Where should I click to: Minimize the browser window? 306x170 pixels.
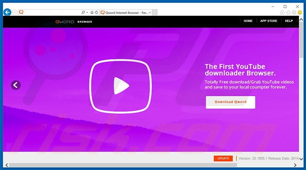pyautogui.click(x=273, y=7)
